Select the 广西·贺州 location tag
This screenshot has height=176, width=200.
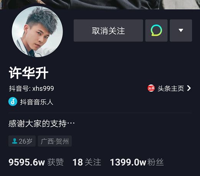point(55,141)
